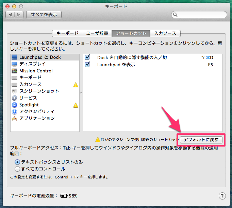Click the スクリーンショット icon
This screenshot has height=208, width=232.
(15, 91)
